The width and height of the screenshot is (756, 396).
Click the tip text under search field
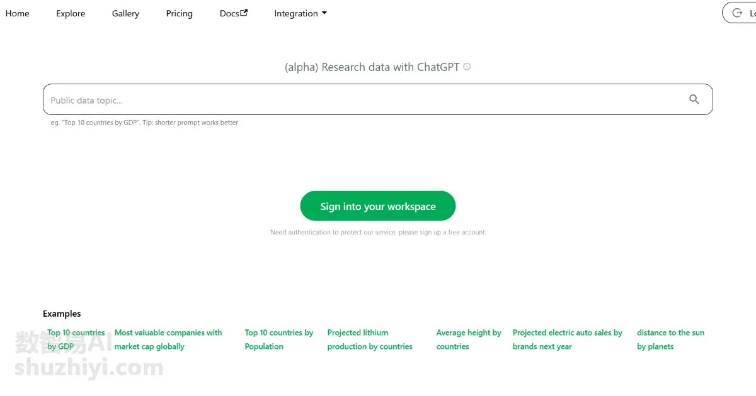(144, 123)
